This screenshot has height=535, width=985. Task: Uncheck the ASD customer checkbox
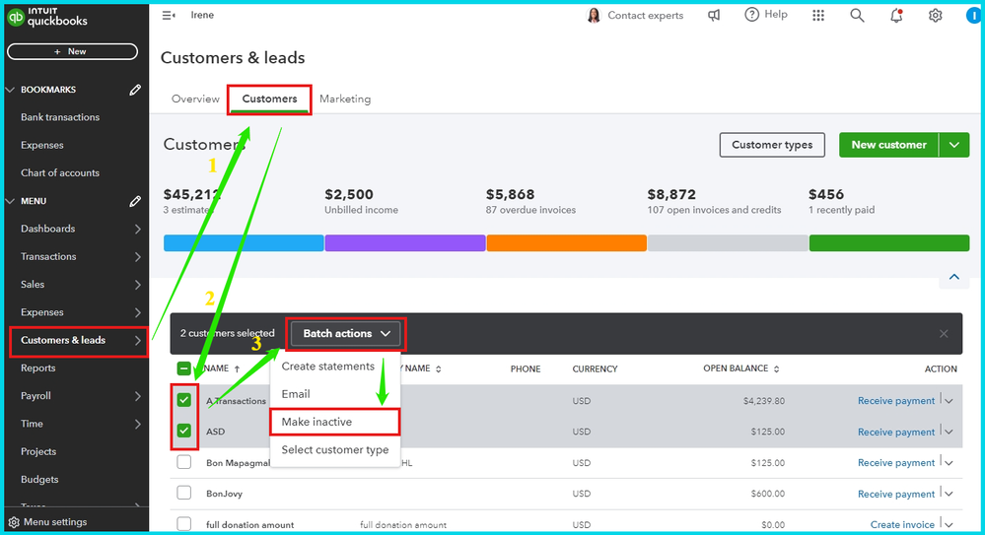click(183, 431)
